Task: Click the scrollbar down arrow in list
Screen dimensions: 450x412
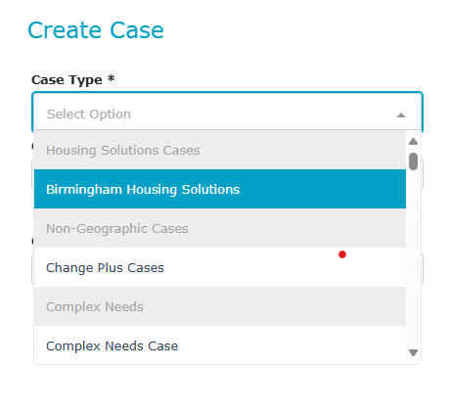Action: (x=413, y=352)
